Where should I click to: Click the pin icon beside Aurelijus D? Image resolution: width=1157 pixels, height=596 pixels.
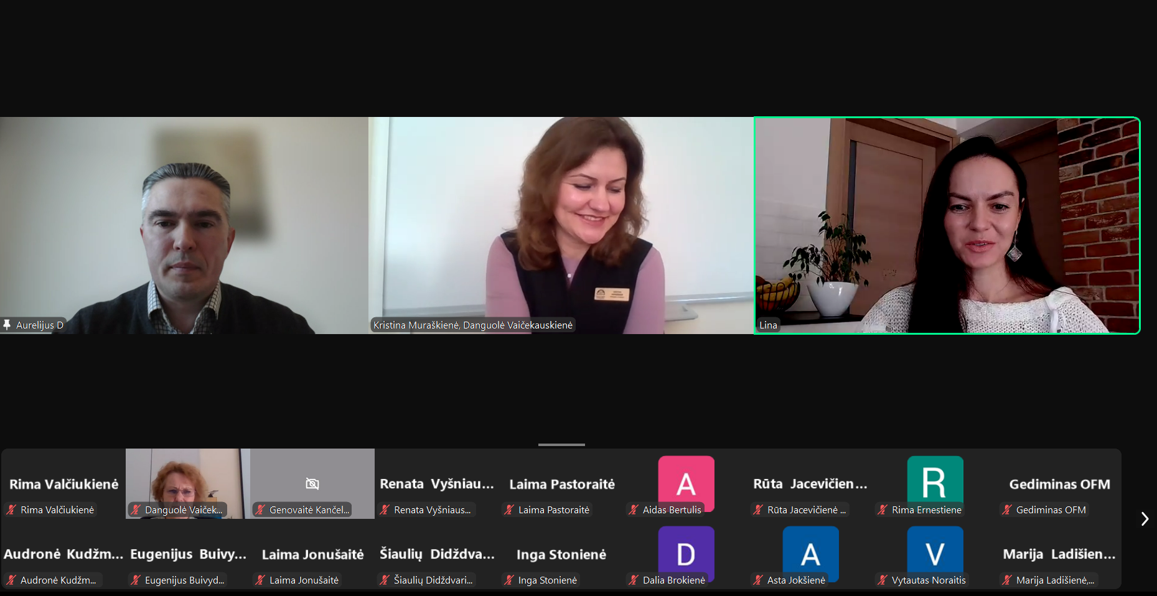coord(7,324)
